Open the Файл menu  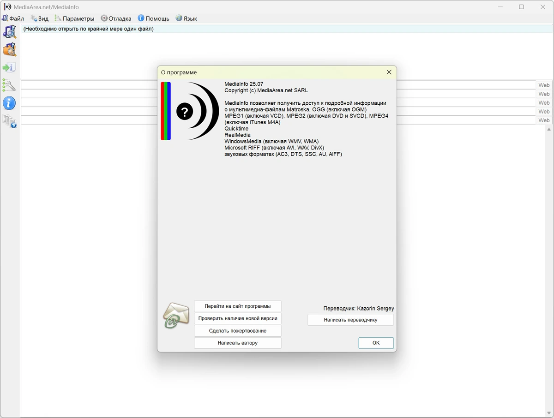13,18
